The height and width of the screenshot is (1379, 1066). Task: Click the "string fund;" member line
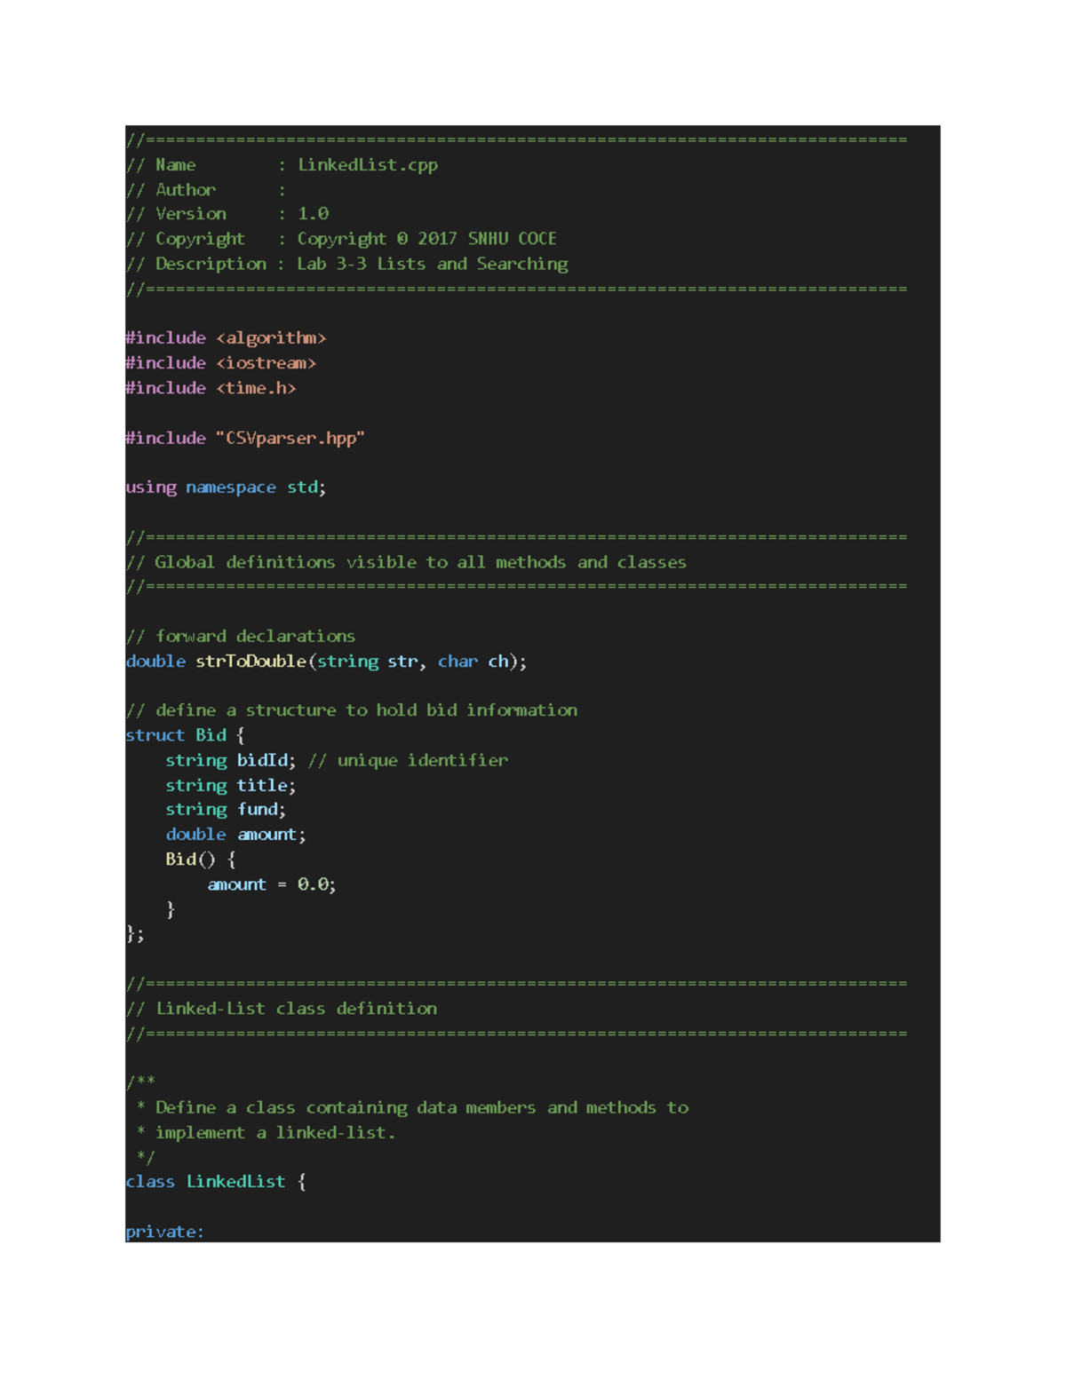pyautogui.click(x=226, y=810)
